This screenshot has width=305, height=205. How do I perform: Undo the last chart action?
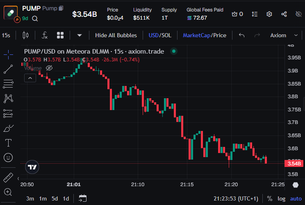(241, 35)
